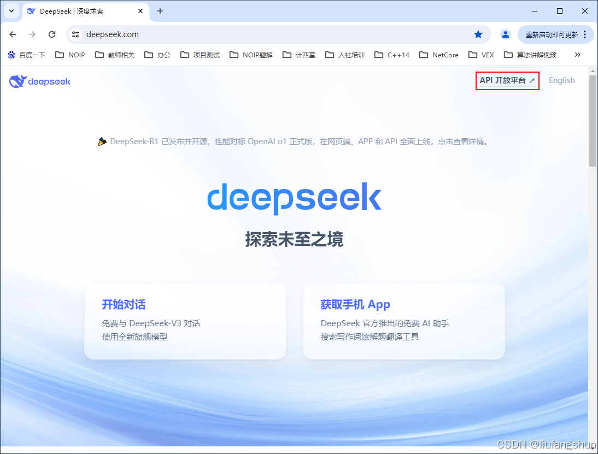
Task: Maximize the Chrome window
Action: [560, 11]
